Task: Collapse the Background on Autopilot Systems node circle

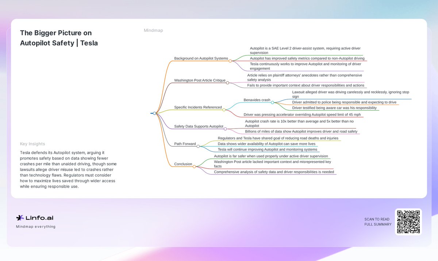Action: (x=230, y=61)
